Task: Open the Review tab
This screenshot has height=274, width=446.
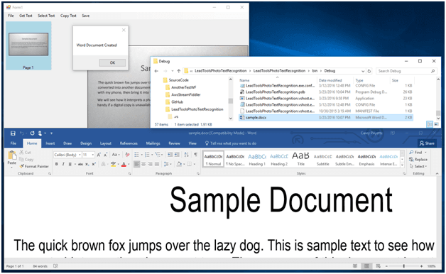Action: point(175,143)
